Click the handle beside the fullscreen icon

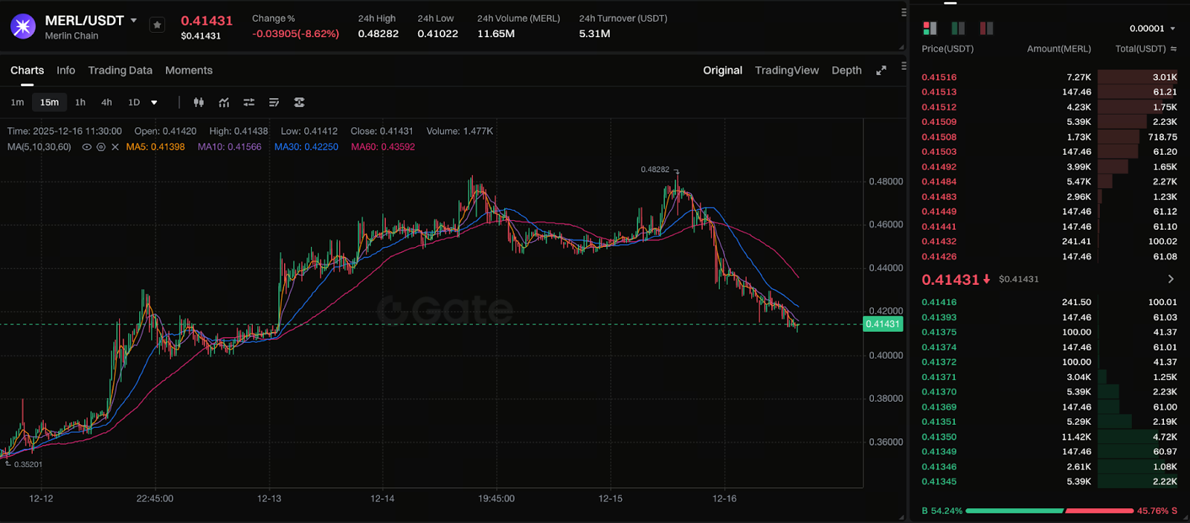click(904, 66)
